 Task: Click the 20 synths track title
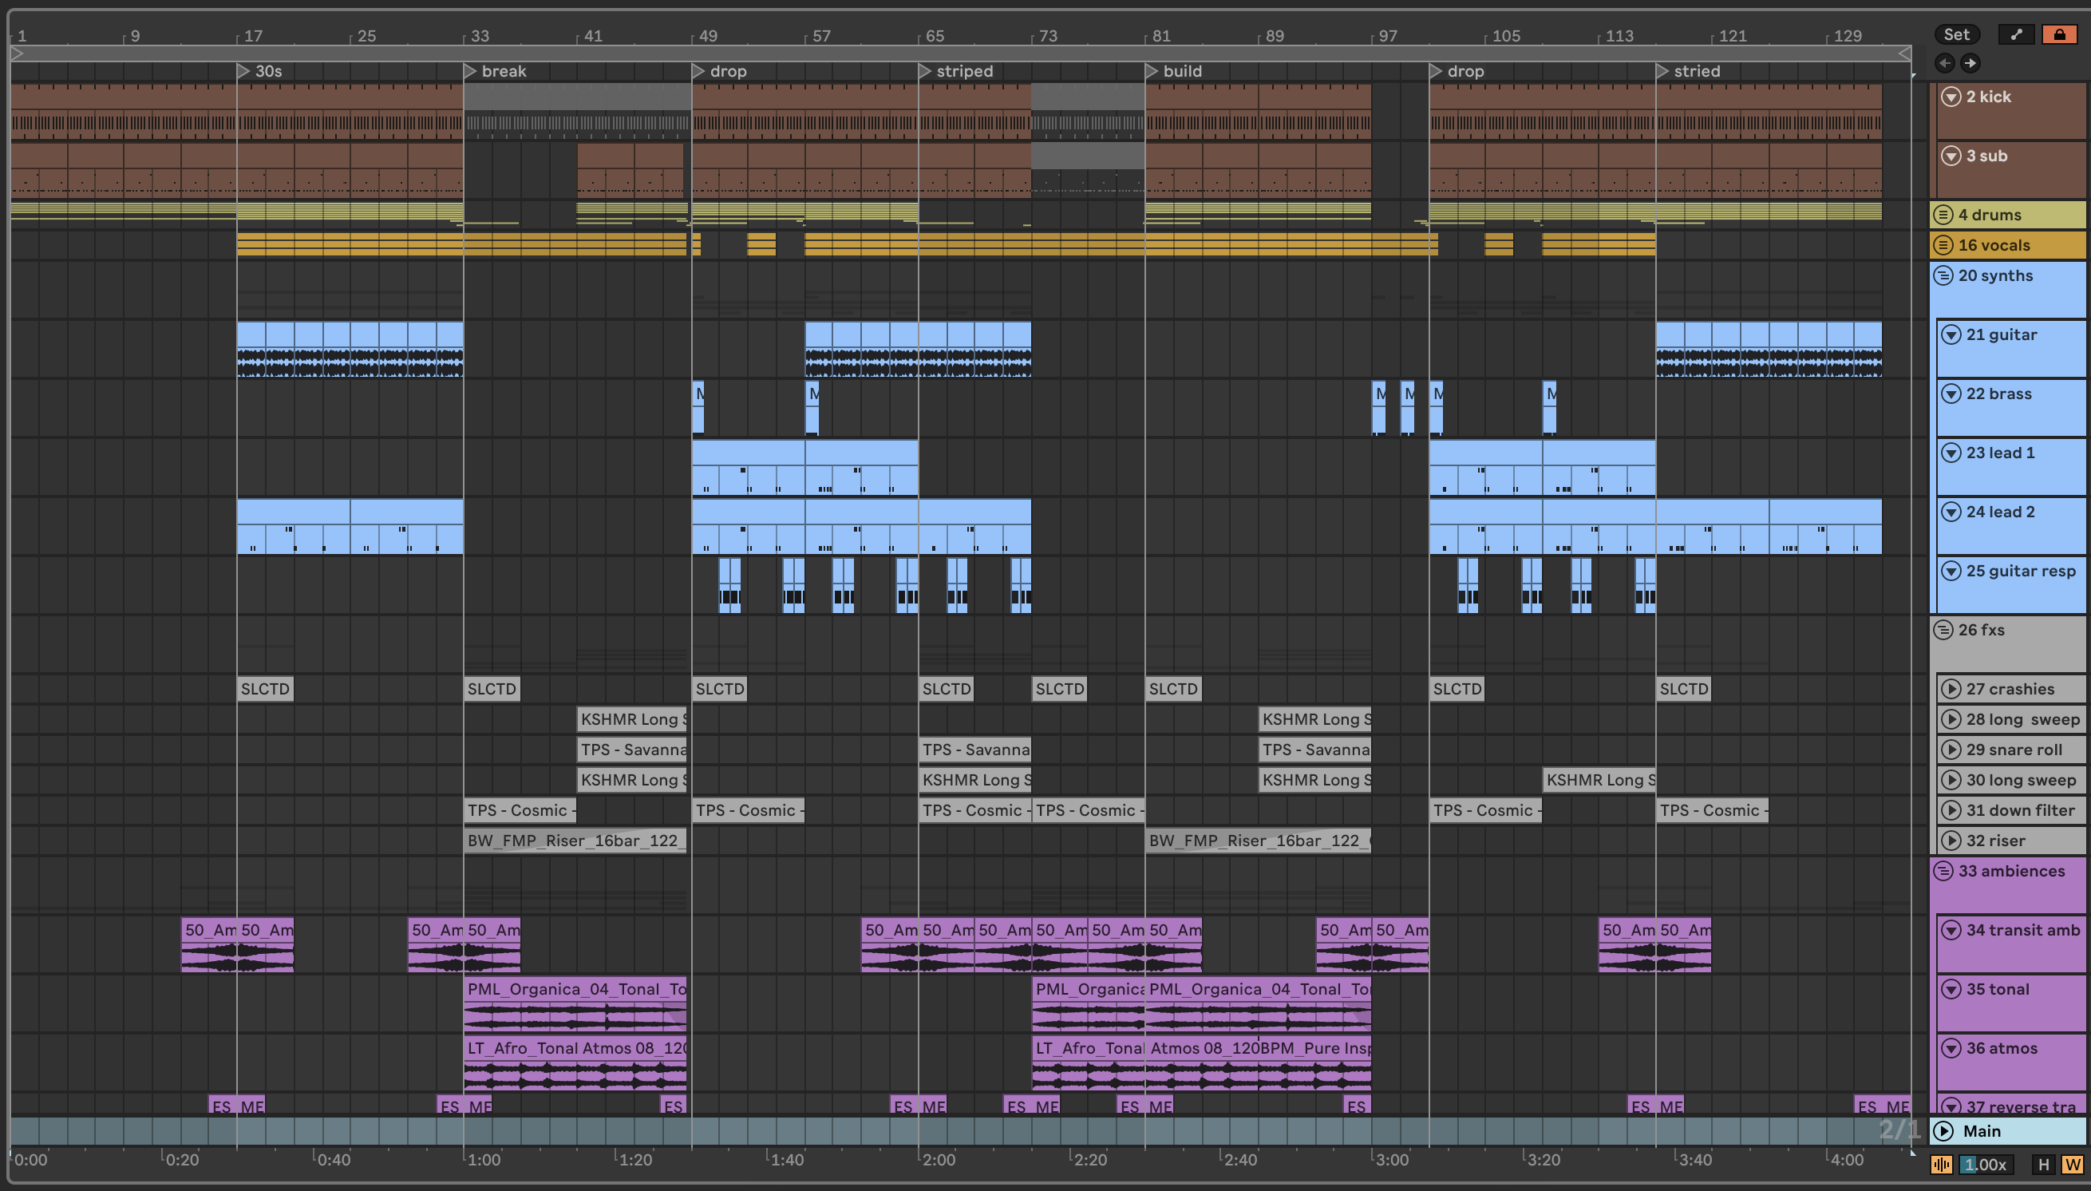(1995, 275)
